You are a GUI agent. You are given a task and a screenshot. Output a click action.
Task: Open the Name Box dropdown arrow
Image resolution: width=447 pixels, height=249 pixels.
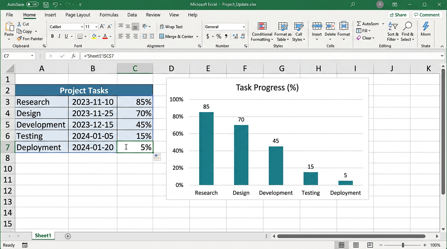click(x=32, y=56)
